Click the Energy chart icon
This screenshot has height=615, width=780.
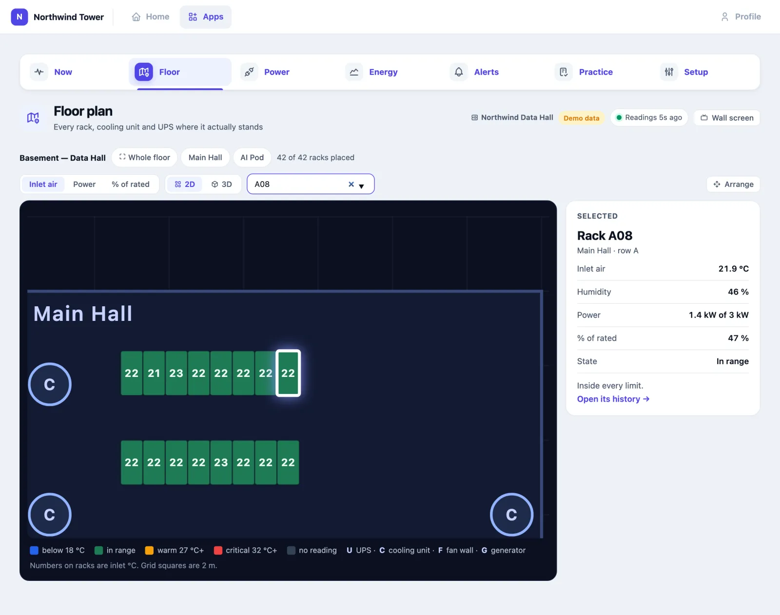click(354, 72)
